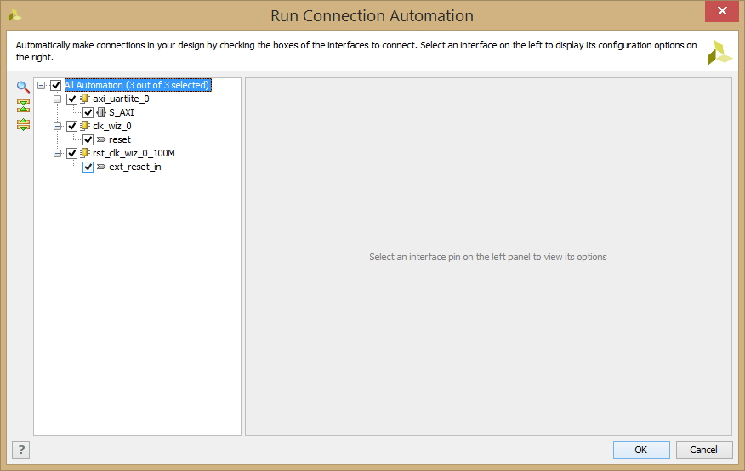
Task: Open help with the question mark button
Action: 21,450
